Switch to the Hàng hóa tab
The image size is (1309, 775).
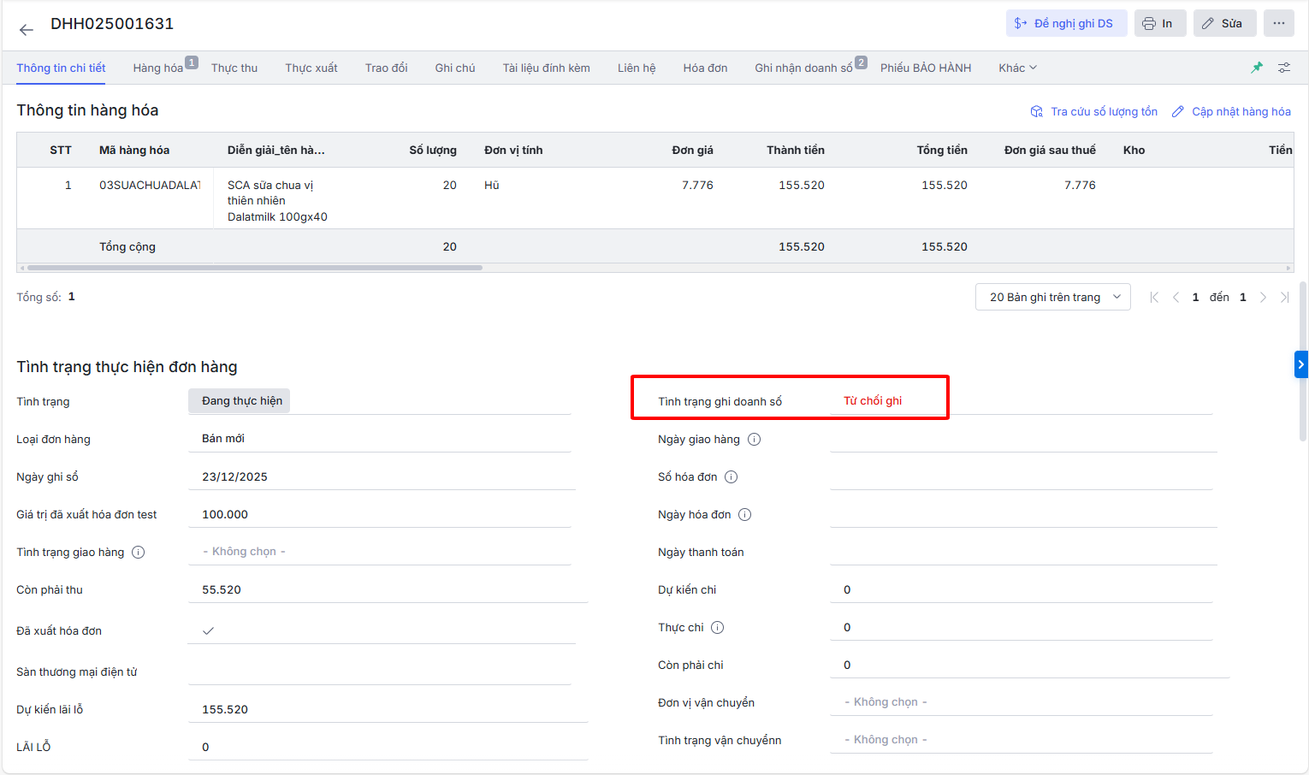click(x=158, y=68)
